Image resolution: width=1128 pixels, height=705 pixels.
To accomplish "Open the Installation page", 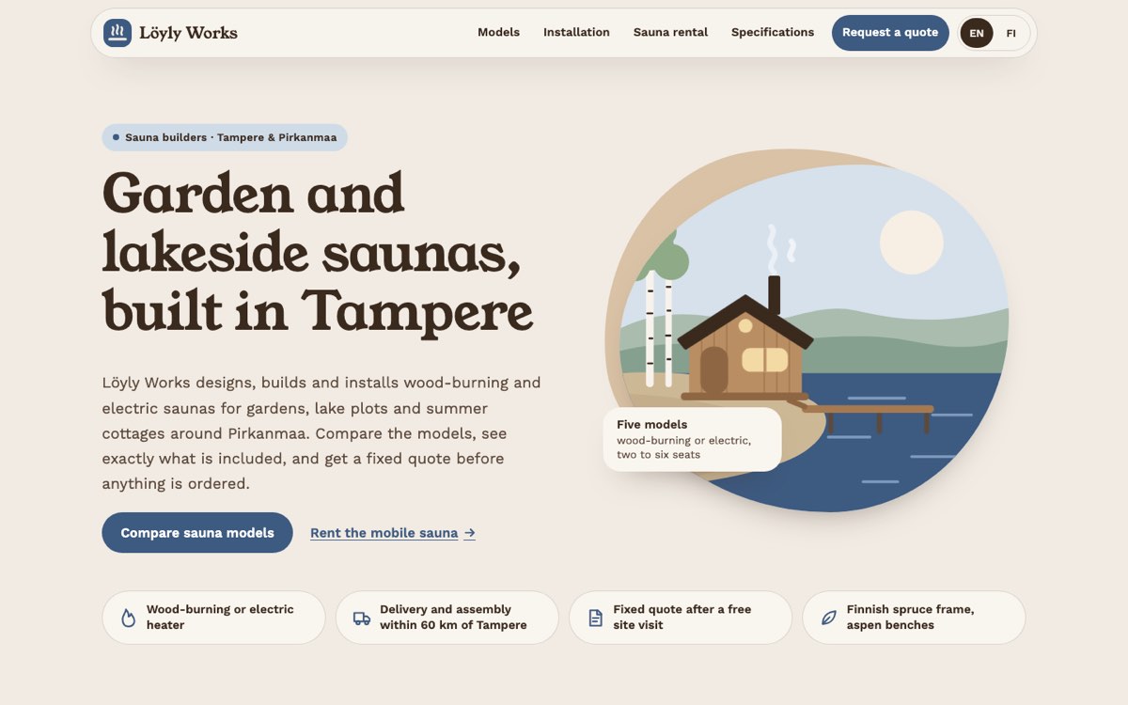I will click(x=576, y=32).
